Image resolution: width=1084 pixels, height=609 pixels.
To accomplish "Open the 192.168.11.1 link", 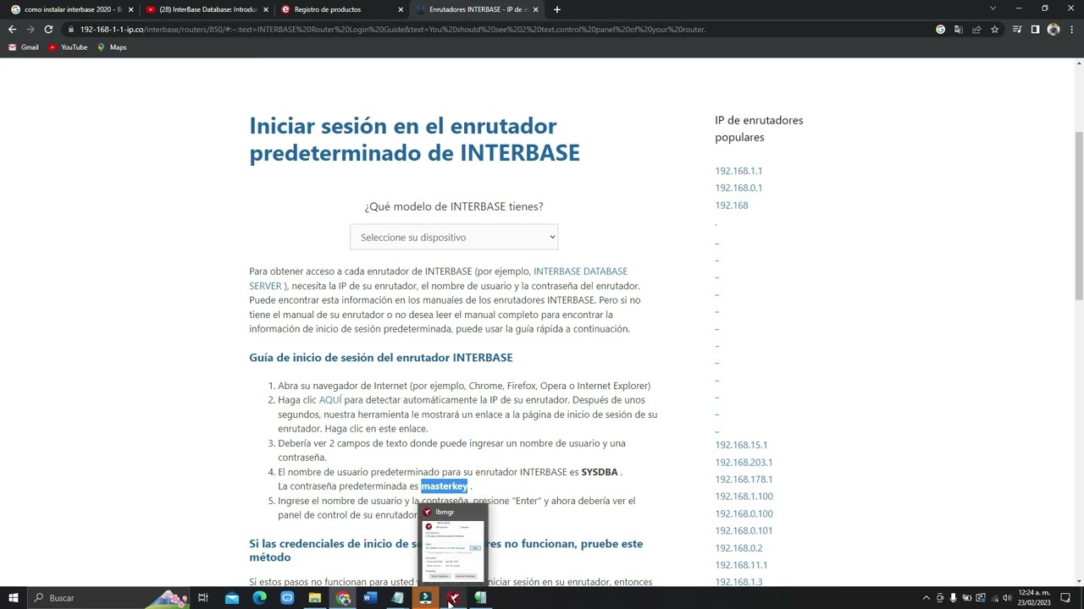I will 741,565.
